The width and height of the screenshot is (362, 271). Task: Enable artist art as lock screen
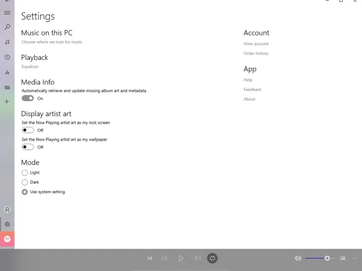click(28, 130)
